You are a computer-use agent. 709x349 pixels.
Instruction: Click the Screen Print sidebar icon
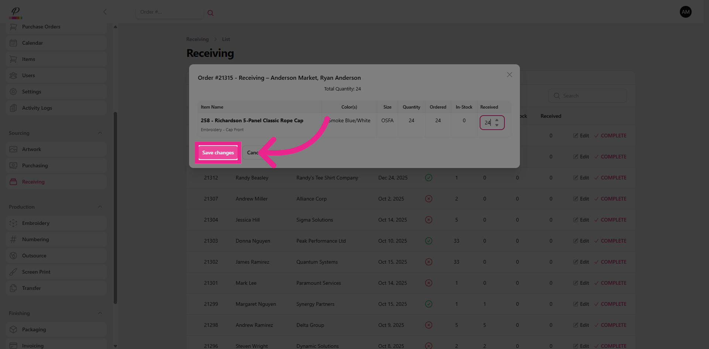click(x=13, y=272)
